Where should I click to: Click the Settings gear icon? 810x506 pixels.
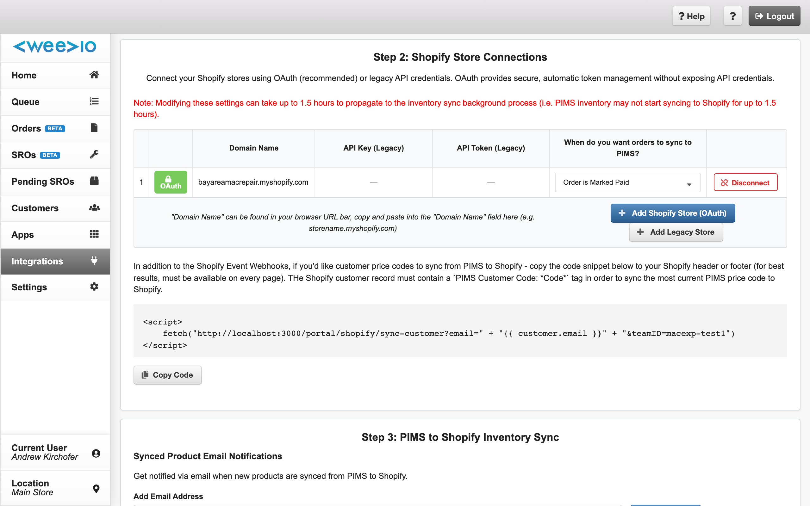94,287
